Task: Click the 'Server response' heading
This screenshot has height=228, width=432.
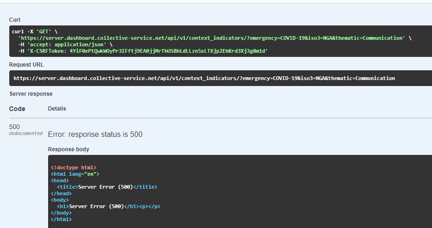Action: pyautogui.click(x=31, y=94)
